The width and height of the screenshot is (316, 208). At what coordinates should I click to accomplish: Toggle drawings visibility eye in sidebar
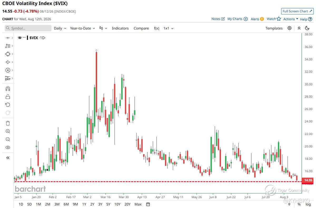(8, 148)
